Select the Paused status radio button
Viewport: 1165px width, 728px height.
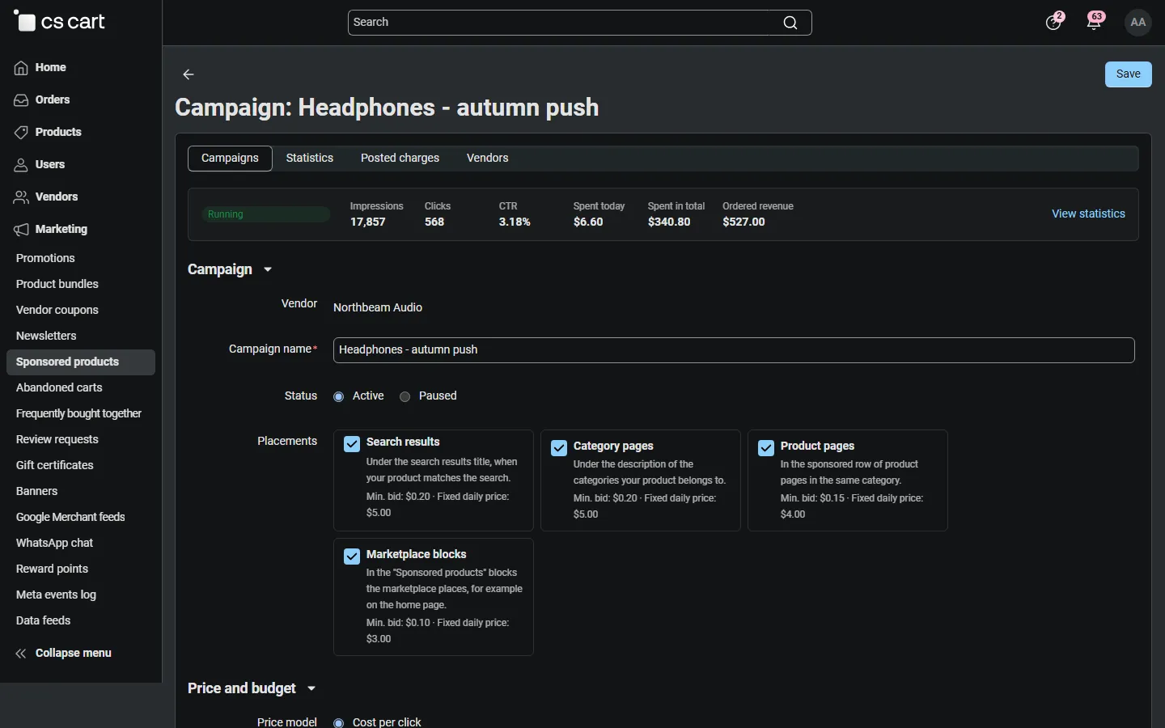tap(405, 396)
